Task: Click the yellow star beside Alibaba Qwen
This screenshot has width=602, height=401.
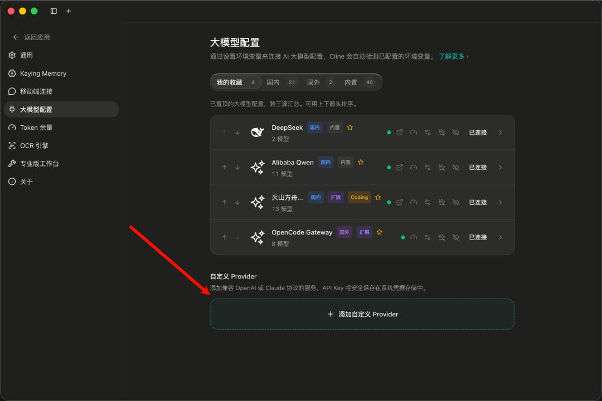Action: tap(361, 162)
